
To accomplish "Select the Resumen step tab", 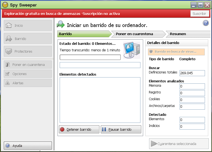I will pyautogui.click(x=188, y=34).
